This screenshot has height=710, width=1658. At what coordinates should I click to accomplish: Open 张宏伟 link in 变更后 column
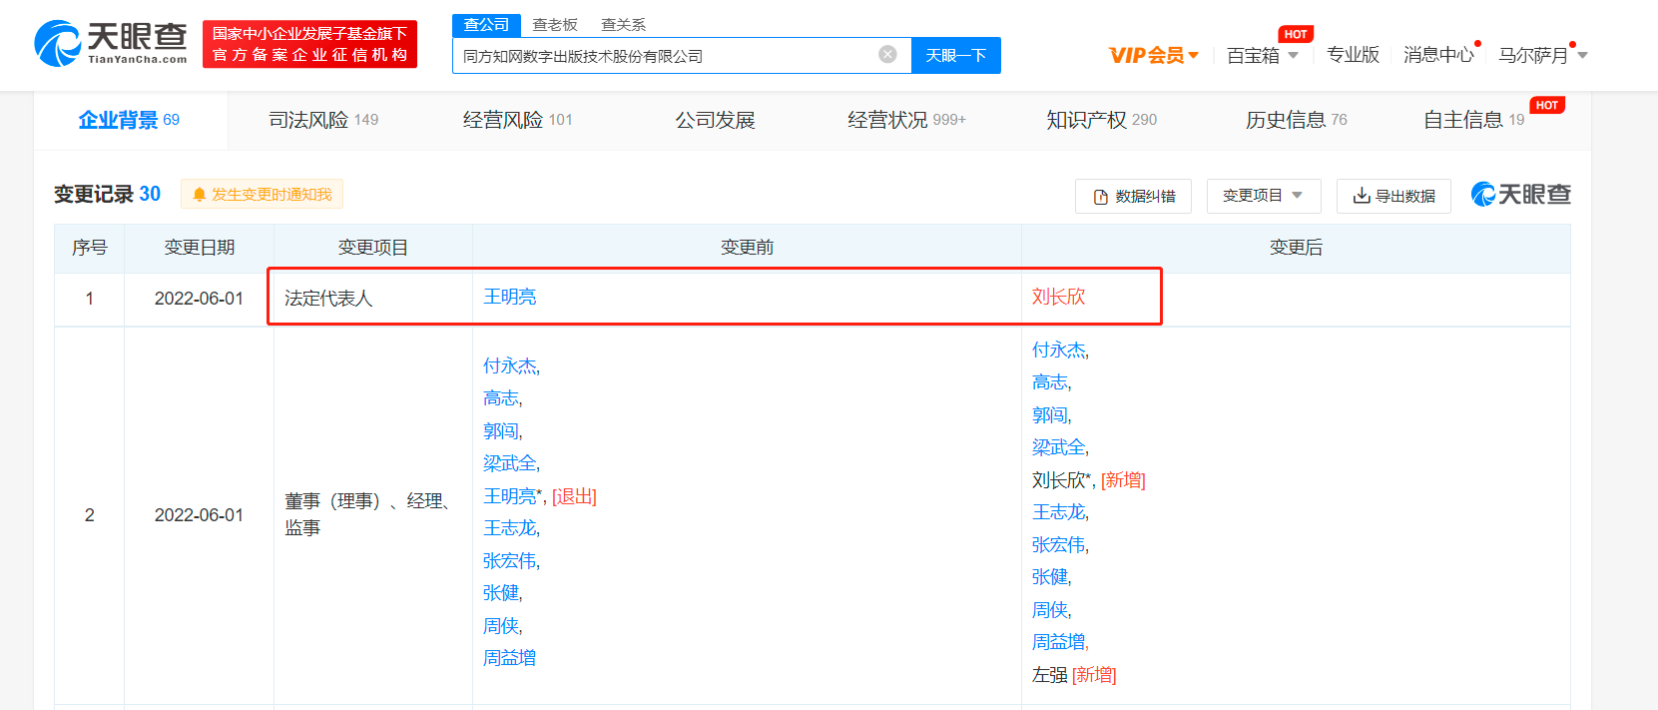click(1058, 545)
